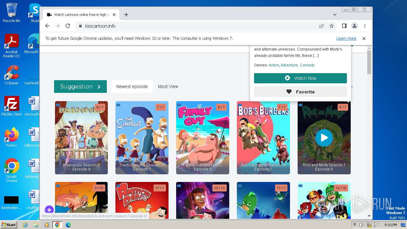Open Chrome side panel
The height and width of the screenshot is (229, 407).
[344, 26]
